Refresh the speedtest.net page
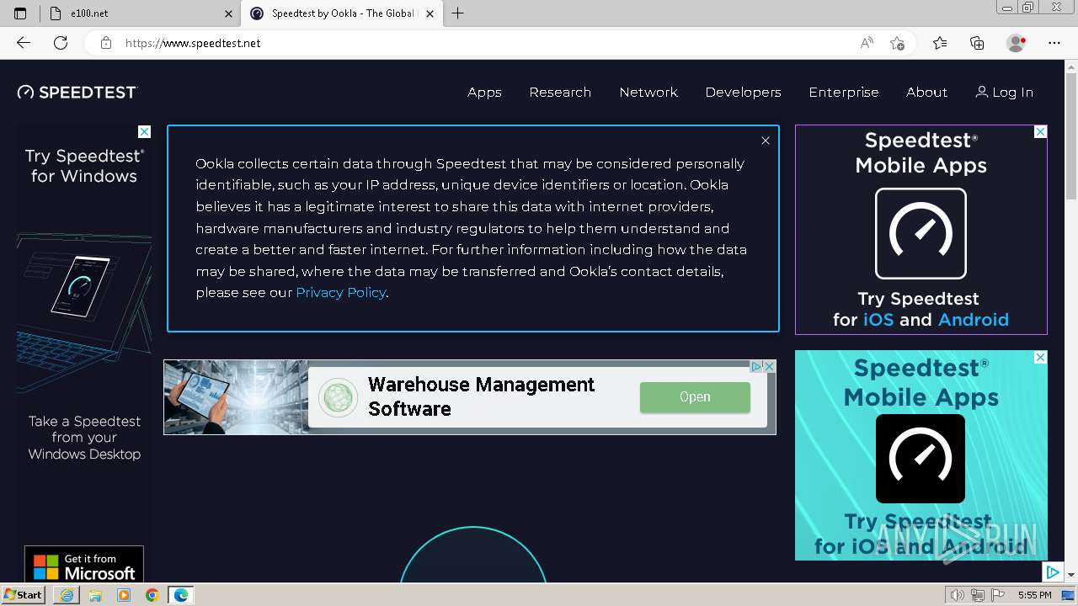Image resolution: width=1078 pixels, height=606 pixels. 61,43
